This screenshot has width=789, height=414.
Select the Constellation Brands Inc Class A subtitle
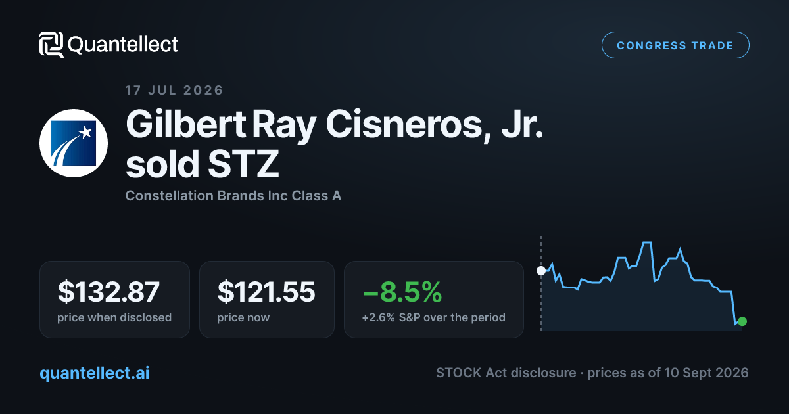click(233, 195)
